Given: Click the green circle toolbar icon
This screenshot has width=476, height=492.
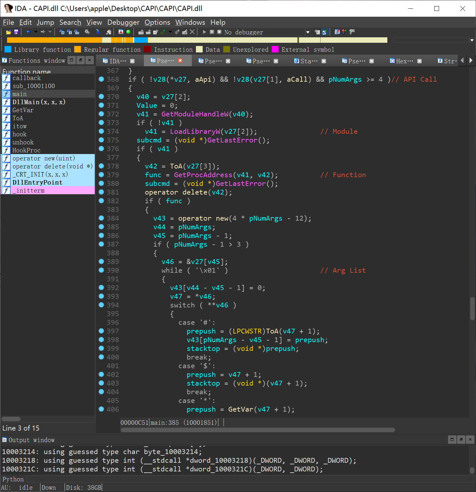Looking at the screenshot, I should 128,32.
